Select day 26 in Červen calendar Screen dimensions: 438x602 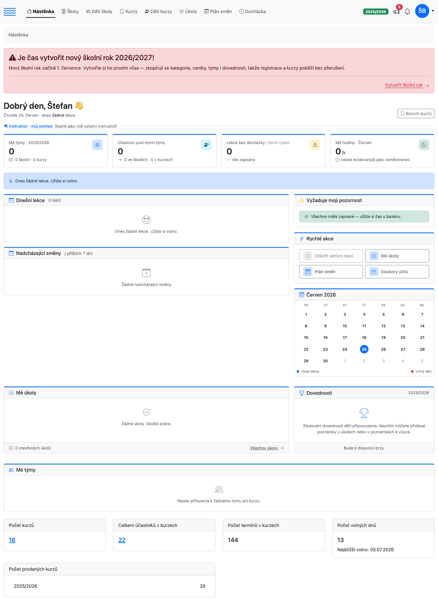point(384,349)
